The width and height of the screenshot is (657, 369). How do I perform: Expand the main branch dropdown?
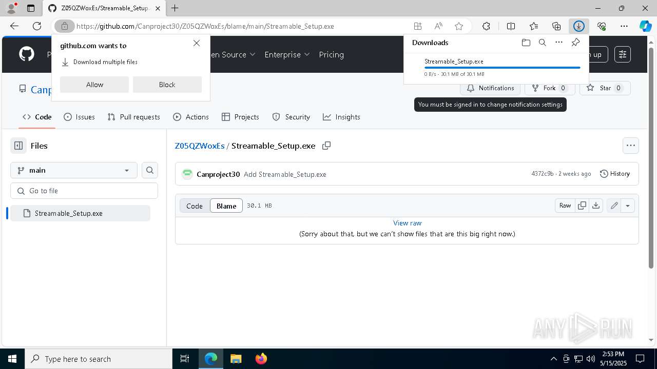point(74,170)
